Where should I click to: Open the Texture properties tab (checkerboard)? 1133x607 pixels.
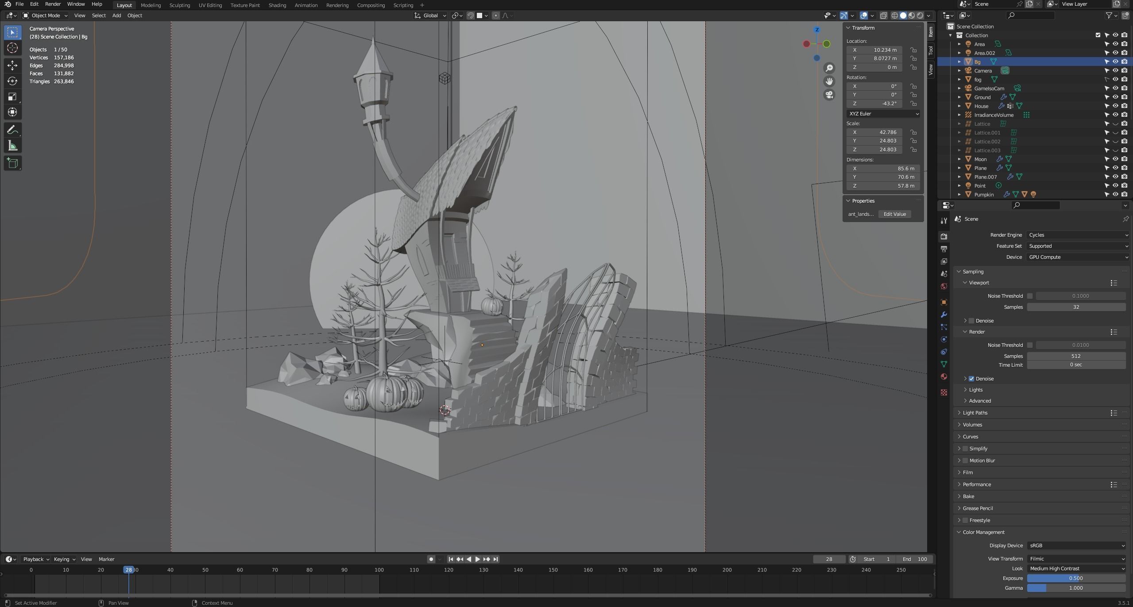point(944,392)
